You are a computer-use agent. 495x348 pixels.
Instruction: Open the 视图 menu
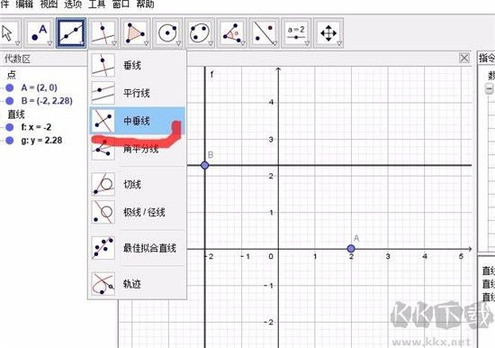(49, 4)
